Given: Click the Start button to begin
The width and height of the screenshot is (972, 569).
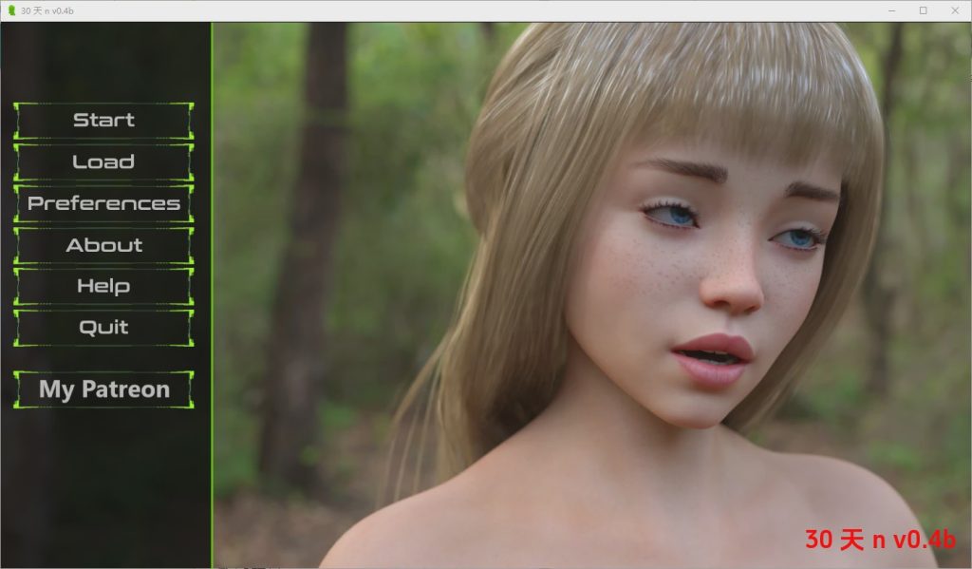Looking at the screenshot, I should point(103,121).
